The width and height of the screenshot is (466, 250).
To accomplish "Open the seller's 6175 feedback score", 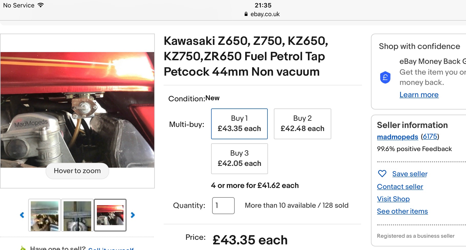I will click(x=430, y=136).
